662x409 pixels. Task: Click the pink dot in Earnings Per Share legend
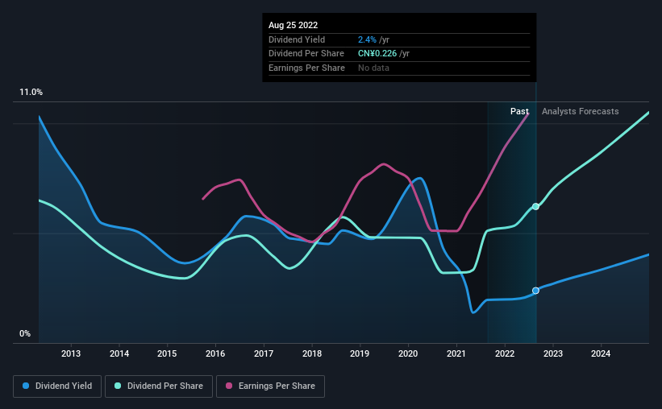click(229, 386)
